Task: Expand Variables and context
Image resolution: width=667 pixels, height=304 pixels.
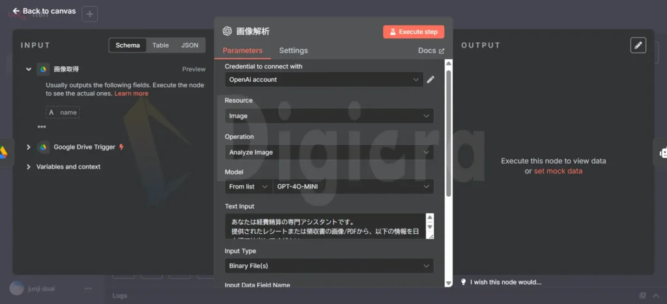Action: (29, 167)
